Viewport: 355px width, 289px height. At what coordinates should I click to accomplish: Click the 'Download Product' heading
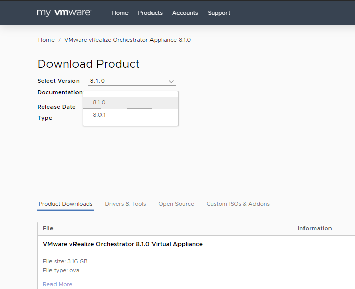click(89, 64)
